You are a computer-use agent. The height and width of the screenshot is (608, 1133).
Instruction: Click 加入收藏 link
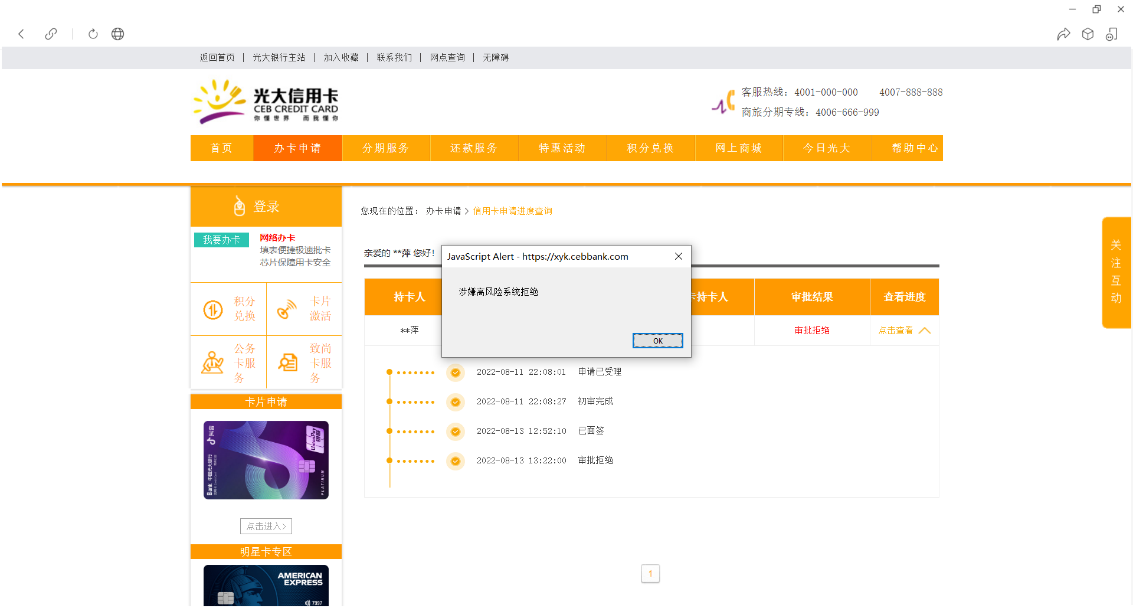tap(341, 57)
